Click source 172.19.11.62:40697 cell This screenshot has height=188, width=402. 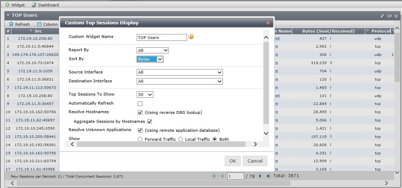(x=35, y=120)
